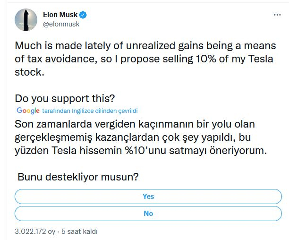Open Elon Musk's profile picture
Screen dimensions: 289x240
click(26, 19)
